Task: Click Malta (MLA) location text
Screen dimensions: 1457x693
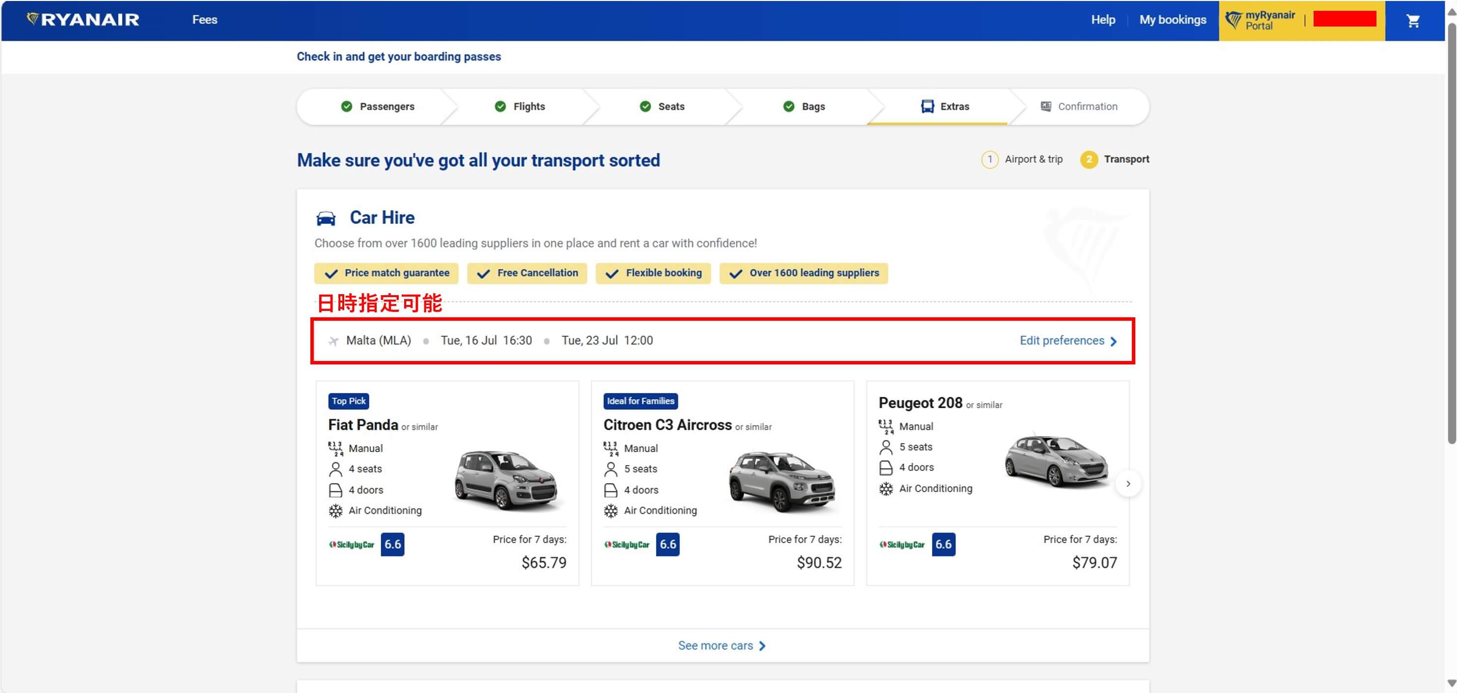Action: (x=379, y=340)
